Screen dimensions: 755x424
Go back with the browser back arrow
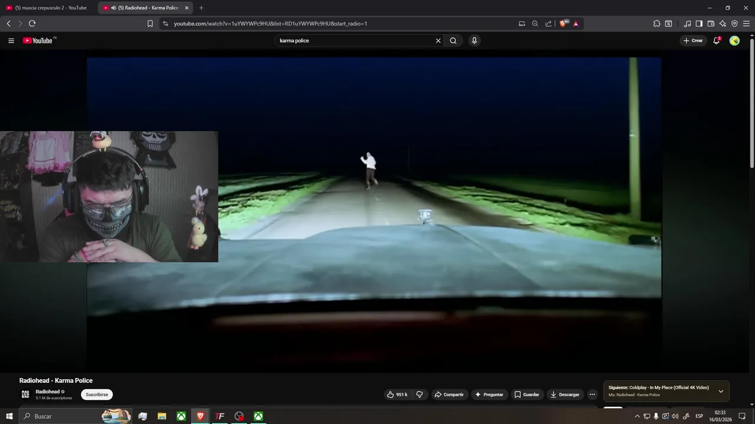point(8,24)
